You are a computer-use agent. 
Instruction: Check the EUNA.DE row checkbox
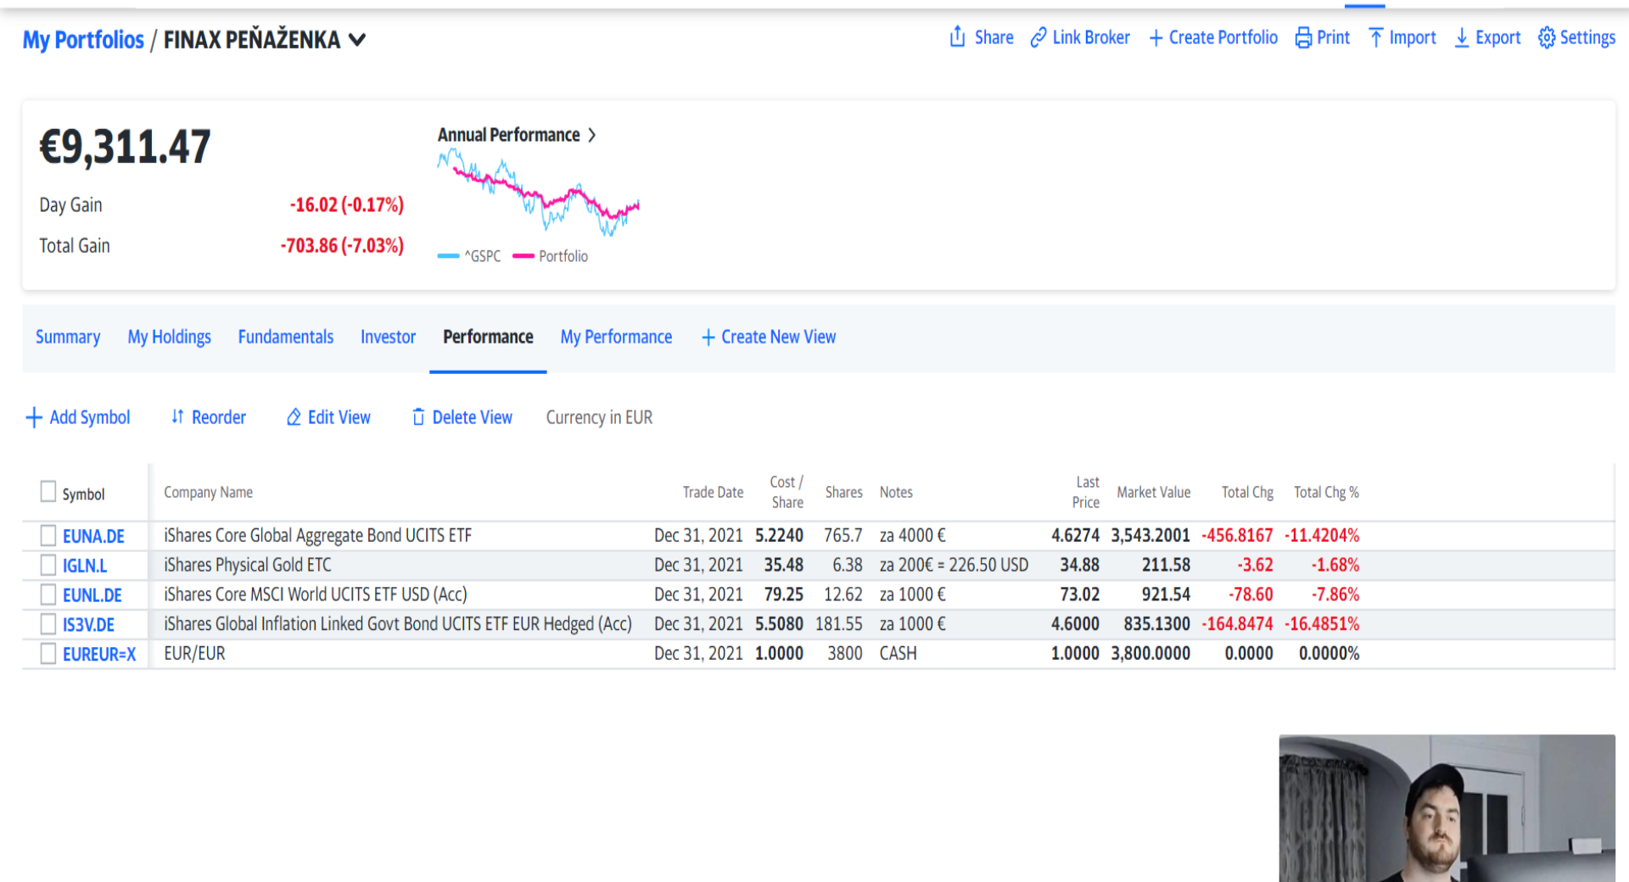coord(48,535)
